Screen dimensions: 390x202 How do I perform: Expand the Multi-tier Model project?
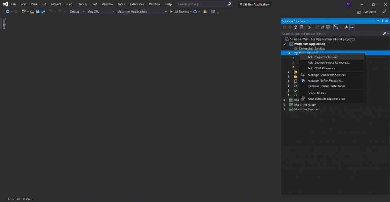(x=284, y=104)
